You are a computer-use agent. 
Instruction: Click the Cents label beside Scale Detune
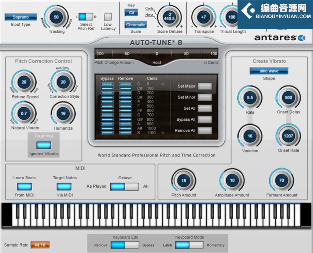coord(149,8)
